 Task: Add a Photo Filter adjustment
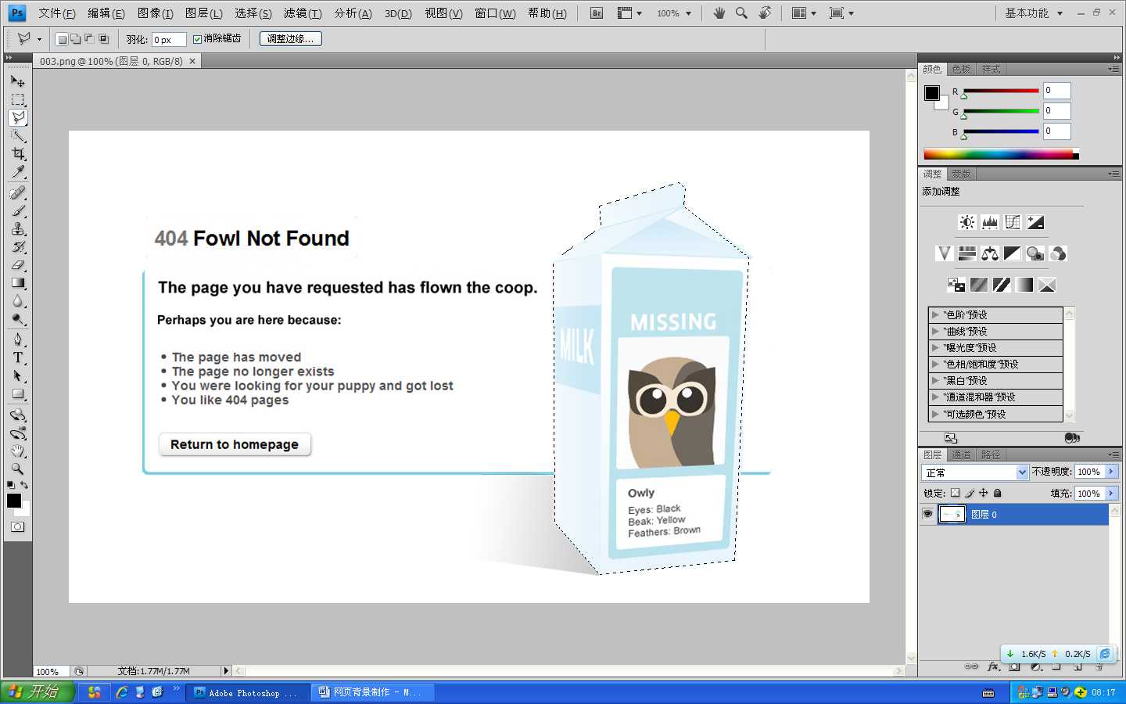pyautogui.click(x=1035, y=253)
